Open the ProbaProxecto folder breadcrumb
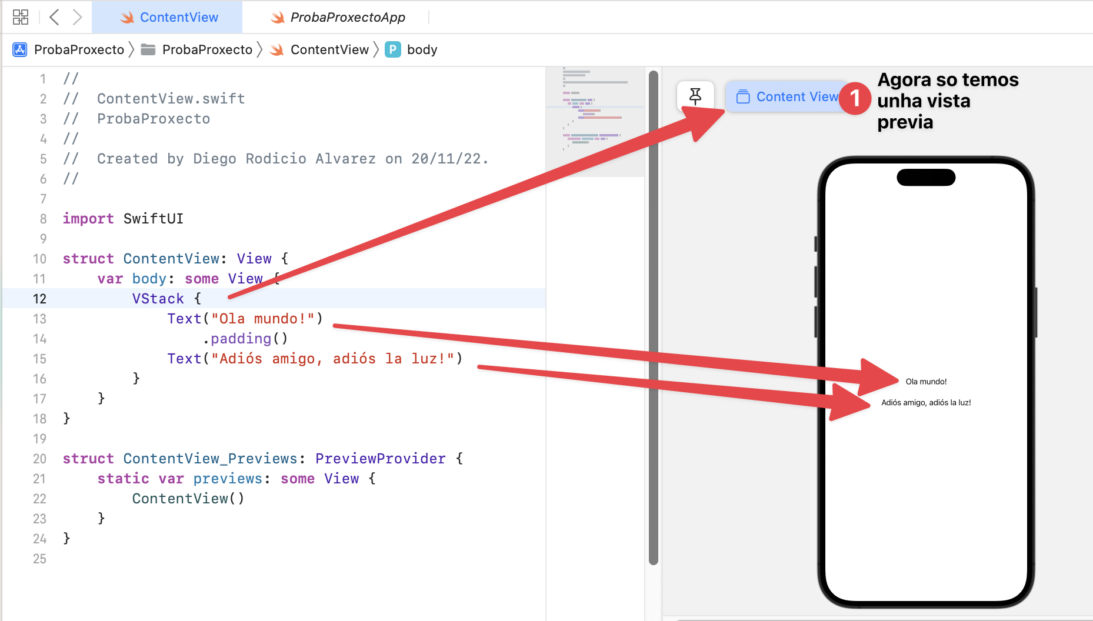Screen dimensions: 1093x621 click(206, 49)
